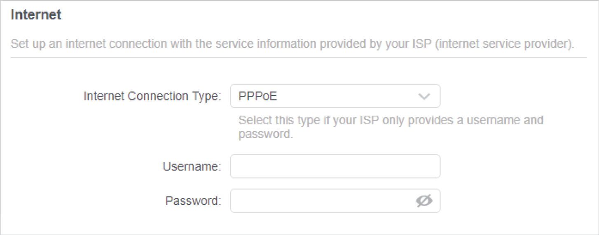Viewport: 599px width, 235px height.
Task: Click left edge of Password text box
Action: 234,201
